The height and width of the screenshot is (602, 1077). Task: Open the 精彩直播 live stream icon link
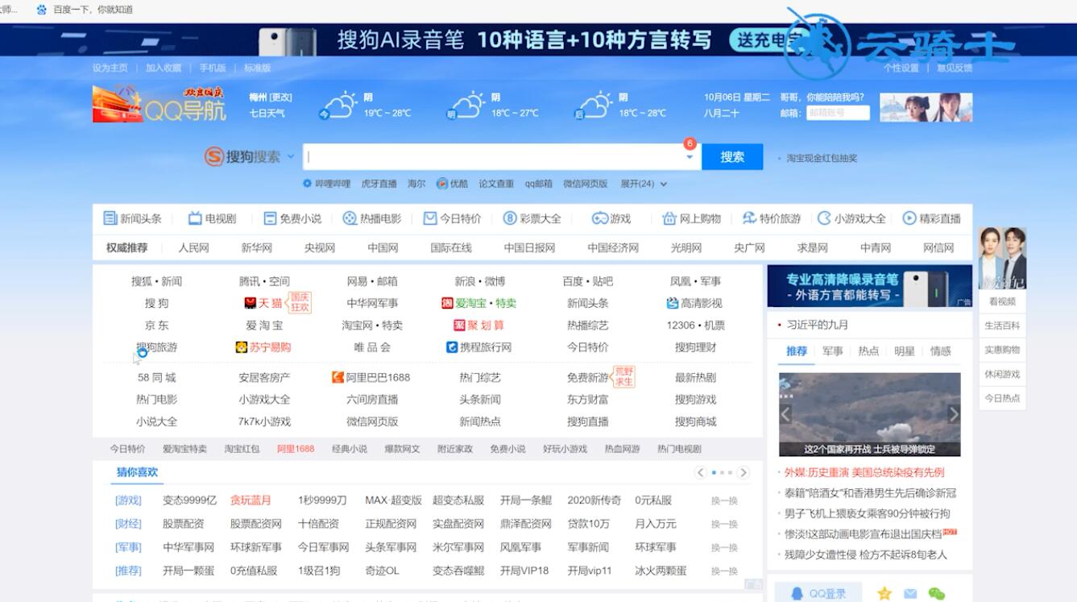click(x=931, y=218)
